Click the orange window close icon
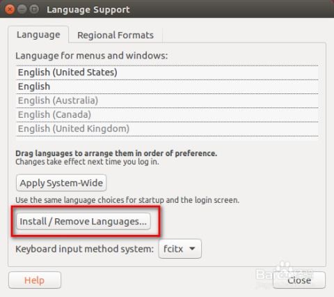This screenshot has height=297, width=334. point(10,10)
